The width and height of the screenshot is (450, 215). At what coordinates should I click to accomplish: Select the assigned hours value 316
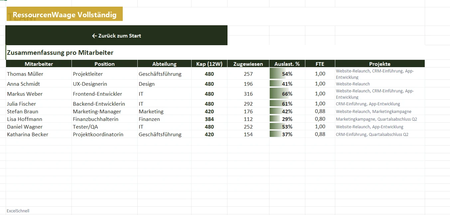click(x=248, y=94)
